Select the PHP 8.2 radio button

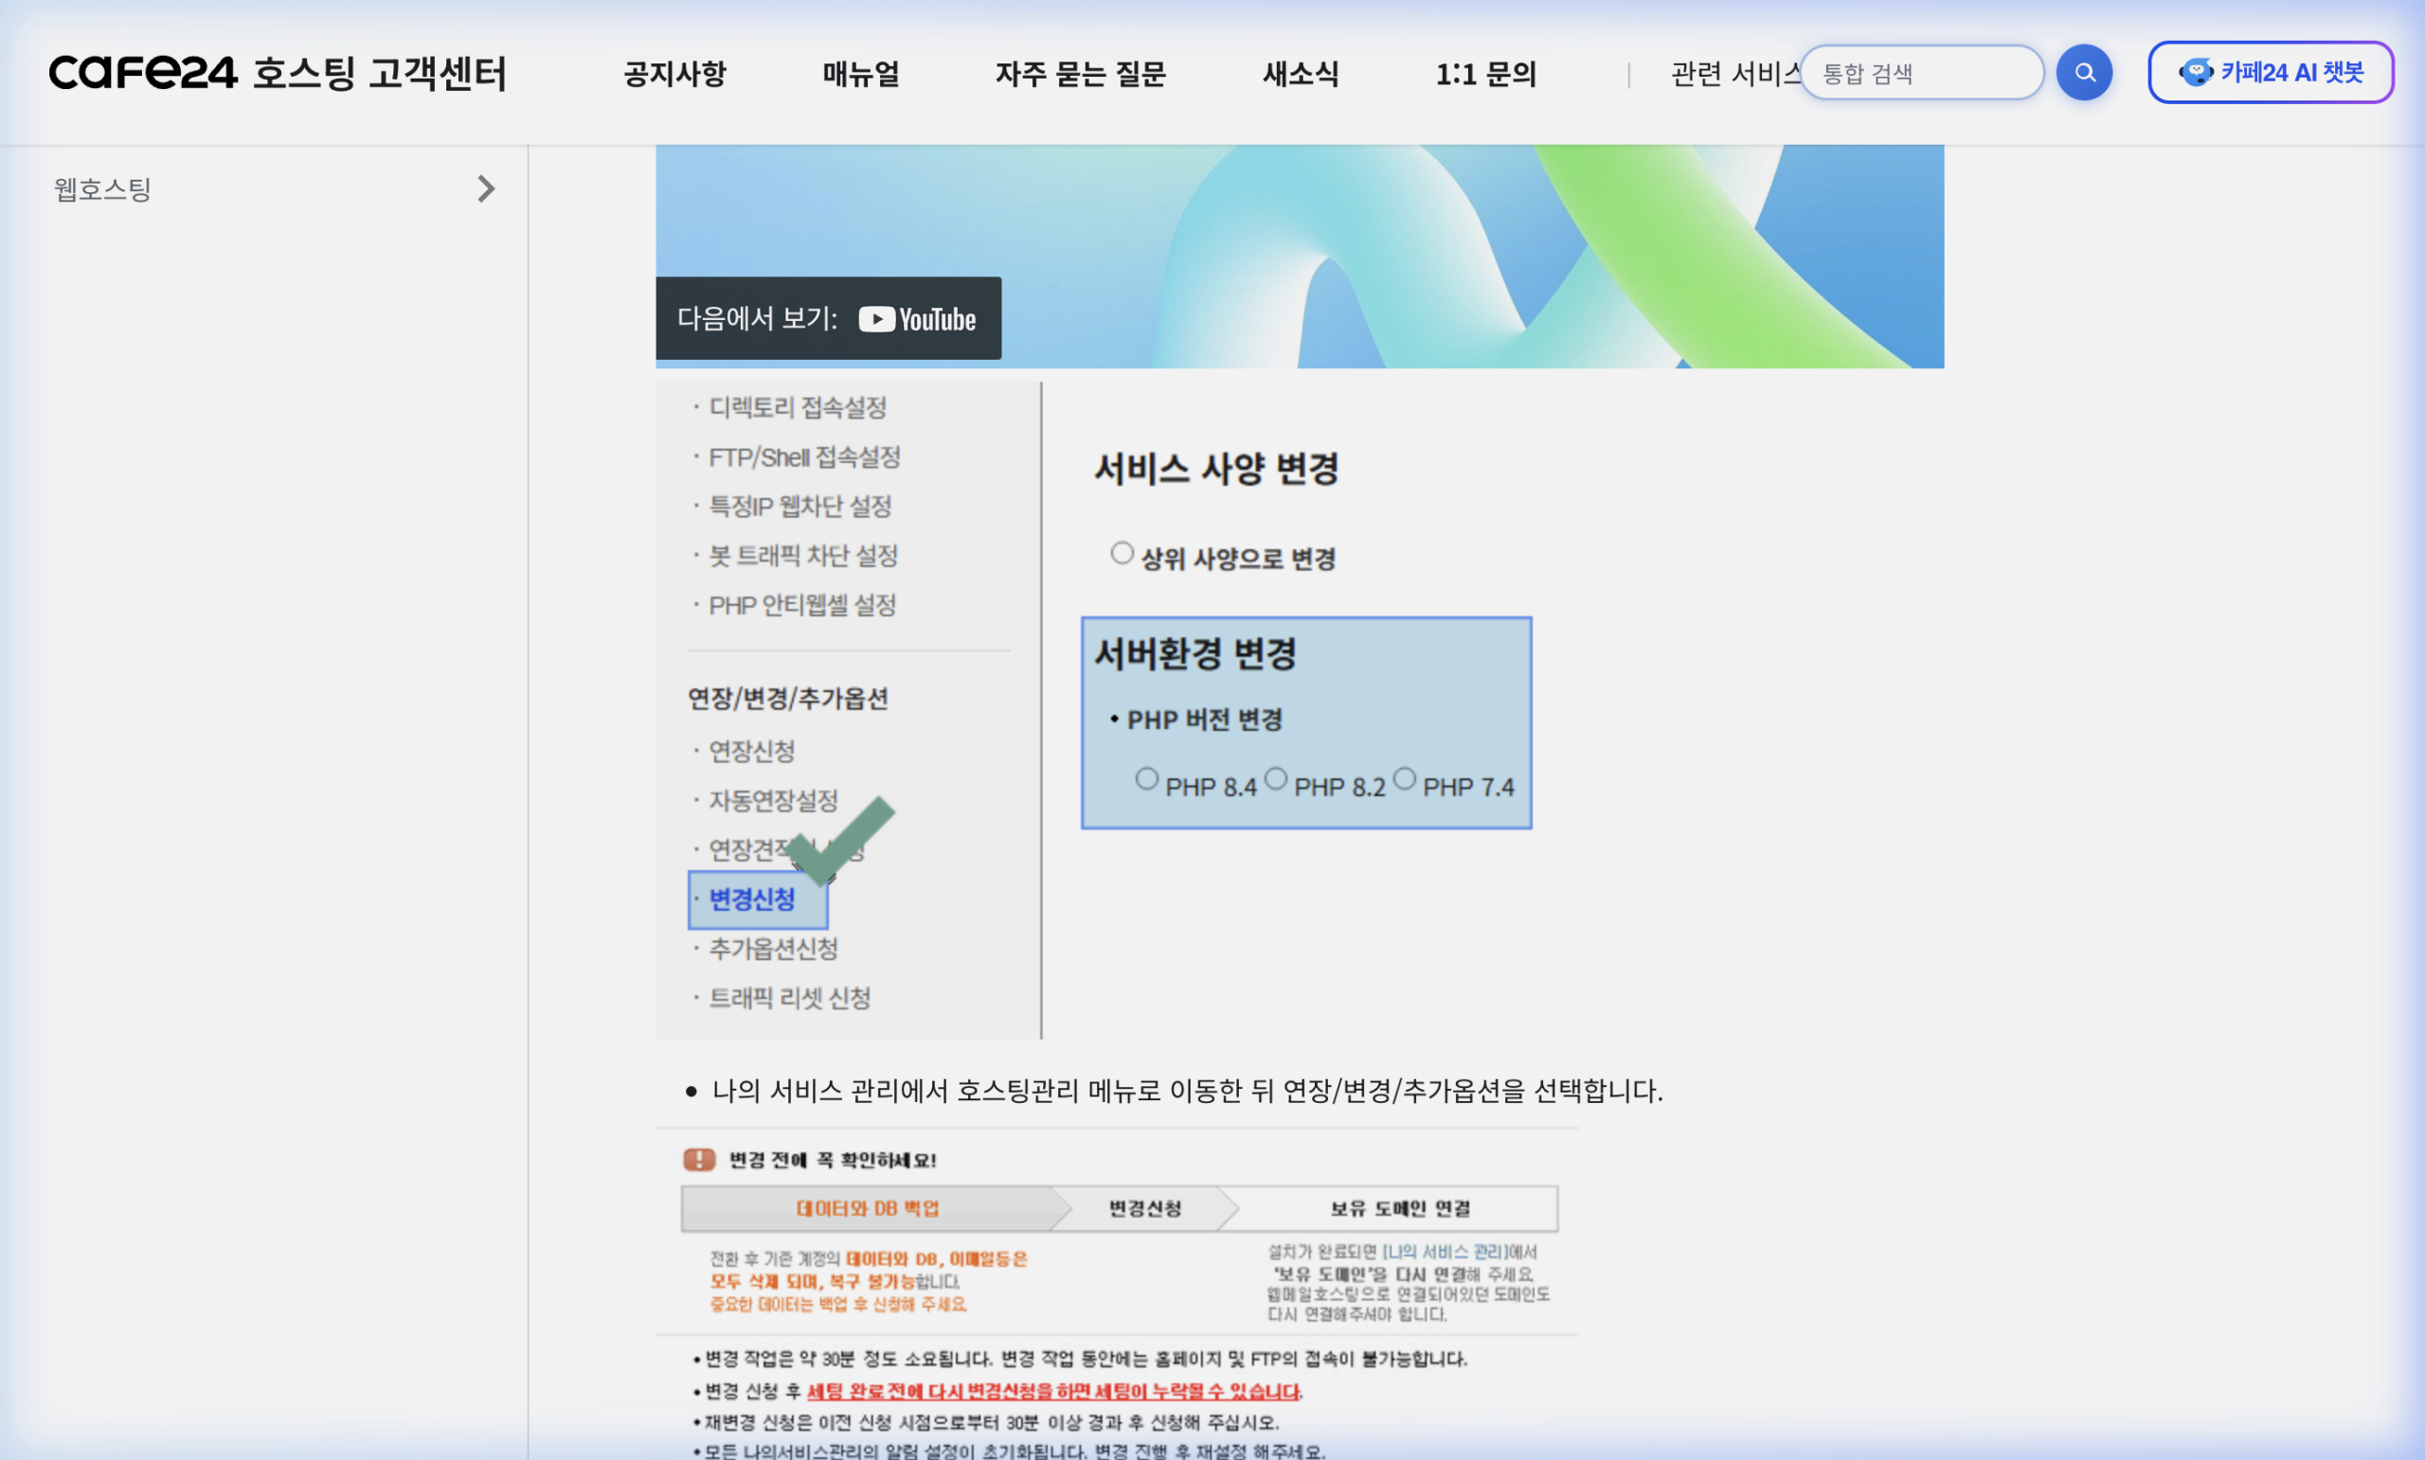tap(1278, 778)
